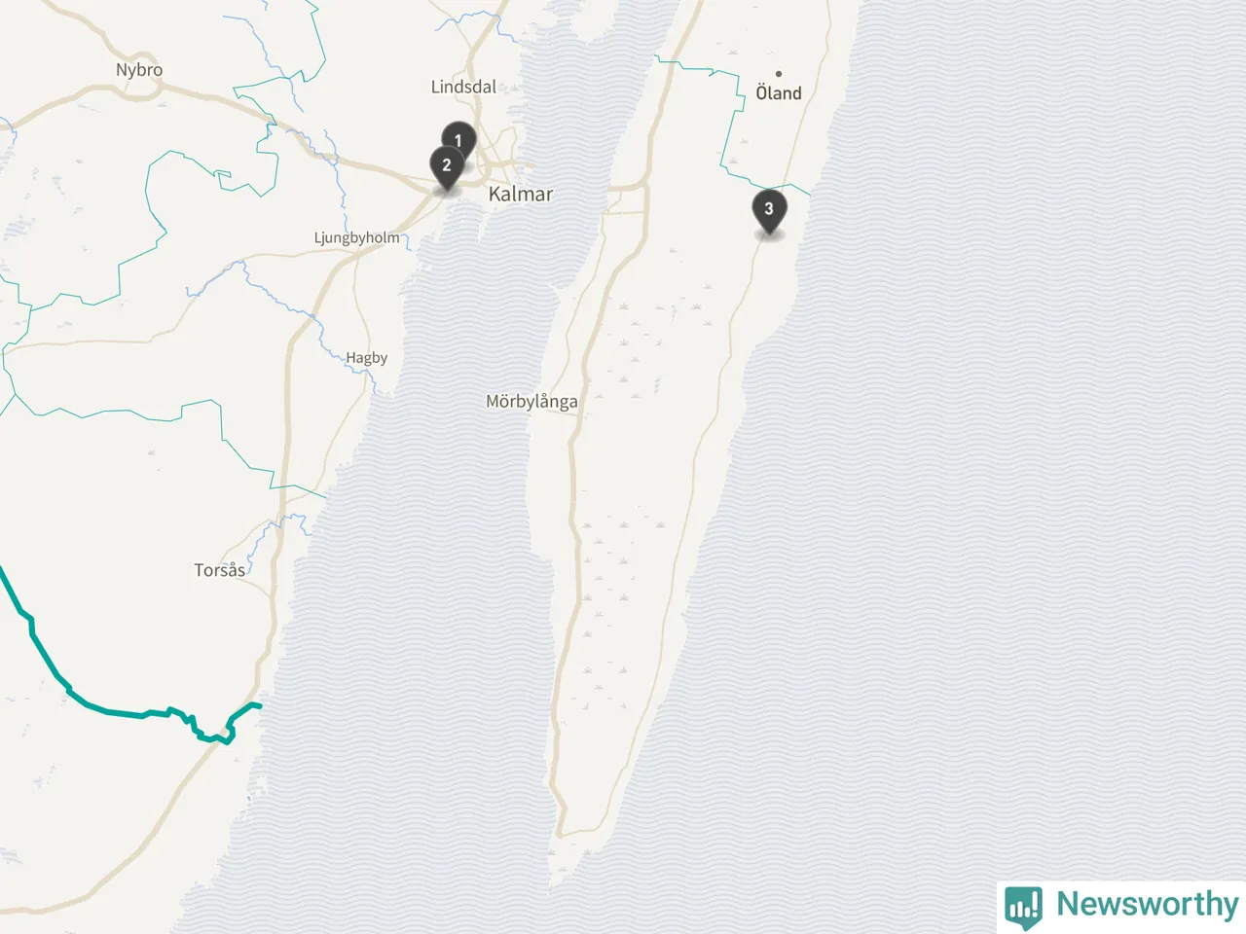Viewport: 1246px width, 934px height.
Task: Click the Öland island label
Action: pos(779,93)
